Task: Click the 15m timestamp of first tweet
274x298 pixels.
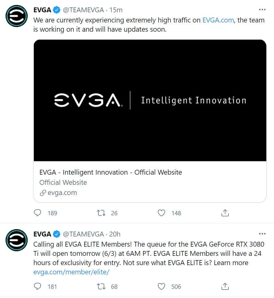Action: point(116,10)
